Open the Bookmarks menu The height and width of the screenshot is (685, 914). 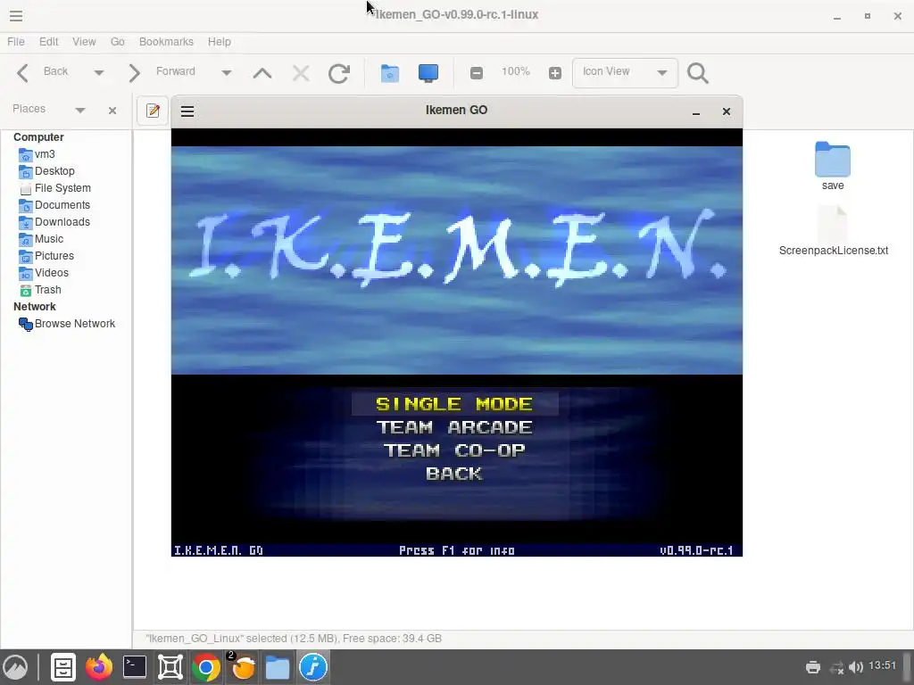coord(166,42)
